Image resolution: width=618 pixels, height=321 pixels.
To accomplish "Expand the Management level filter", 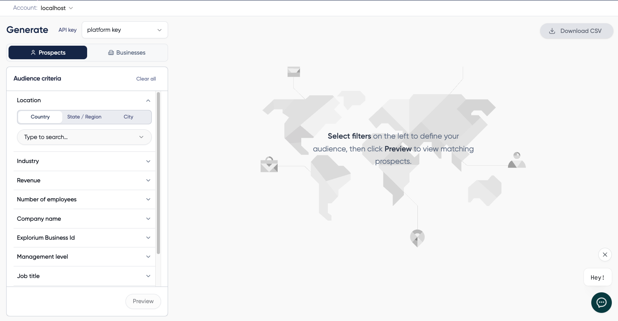I will 84,257.
